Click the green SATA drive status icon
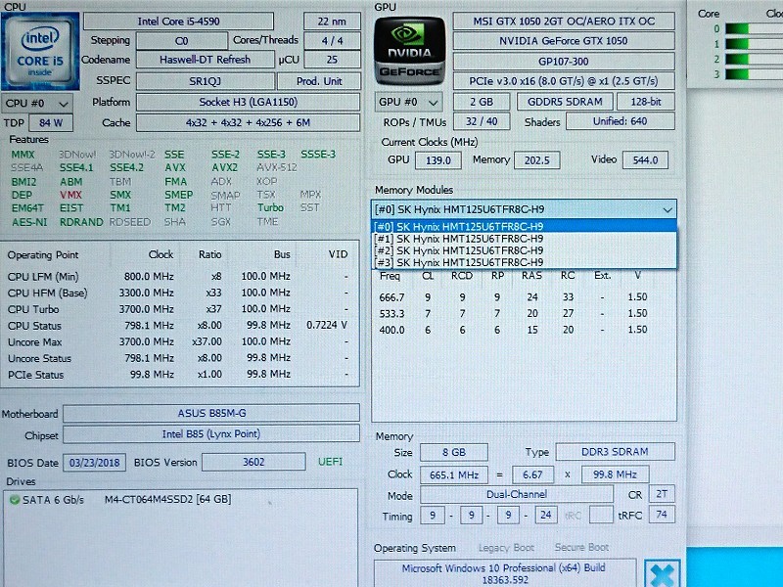Viewport: 783px width, 587px height. [x=15, y=499]
